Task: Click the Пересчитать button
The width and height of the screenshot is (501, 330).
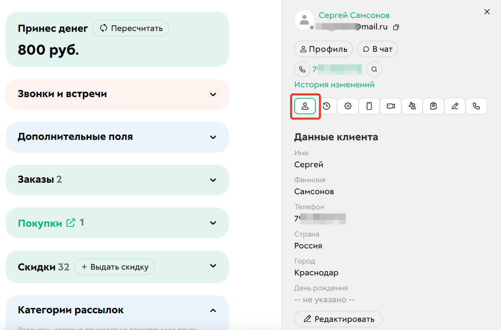Action: (131, 28)
